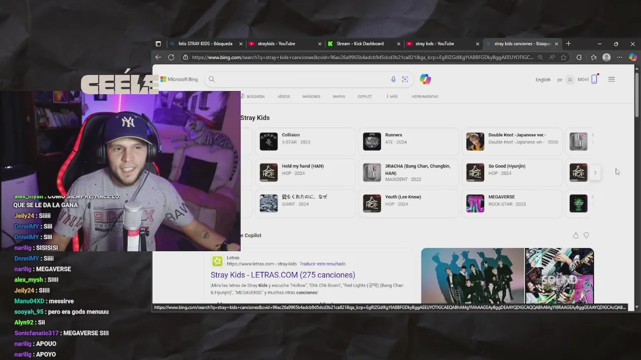Select the BÚSQUEDA search category
The image size is (641, 360).
click(x=254, y=96)
